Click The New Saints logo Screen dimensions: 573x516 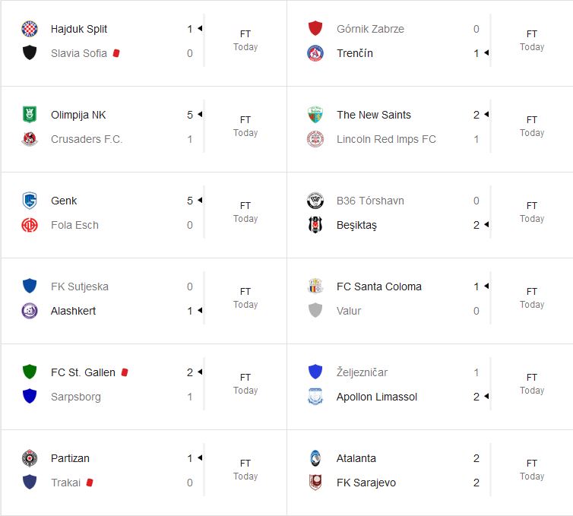pos(315,115)
